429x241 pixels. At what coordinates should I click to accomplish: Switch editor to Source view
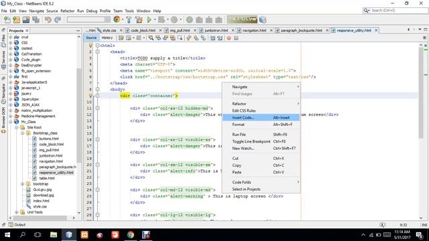[91, 37]
